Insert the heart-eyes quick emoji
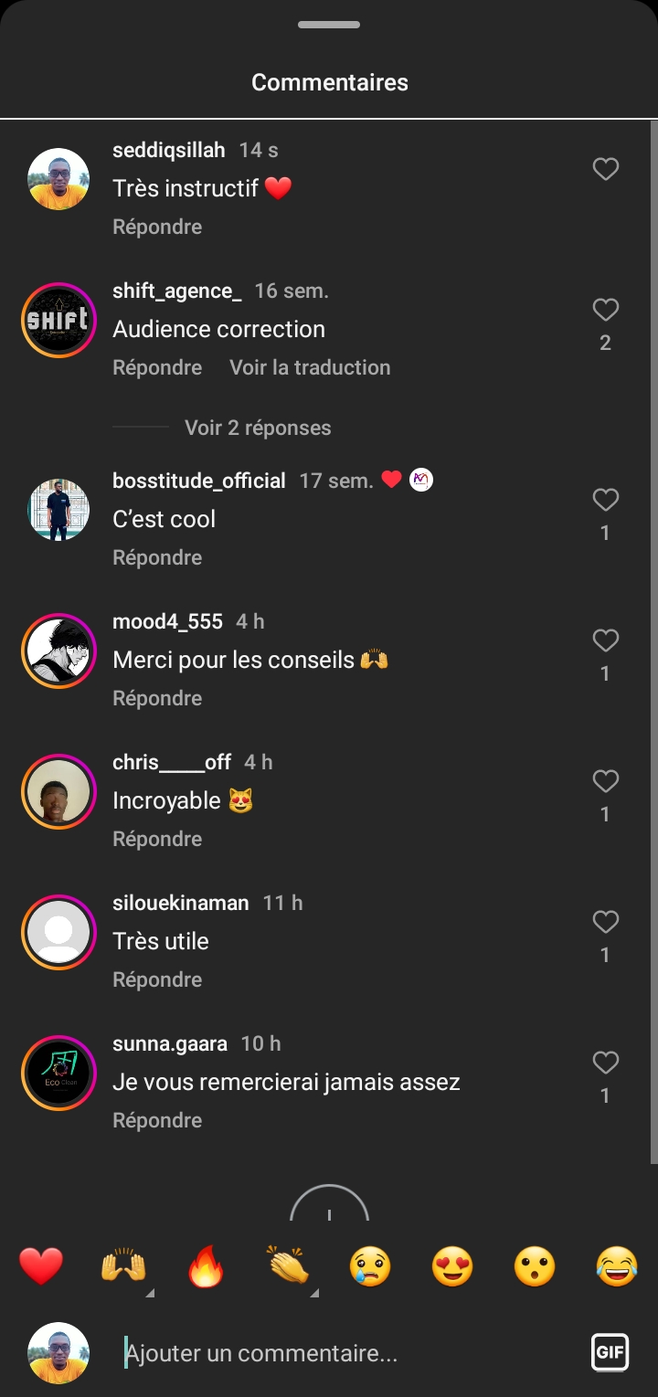658x1397 pixels. point(452,1266)
